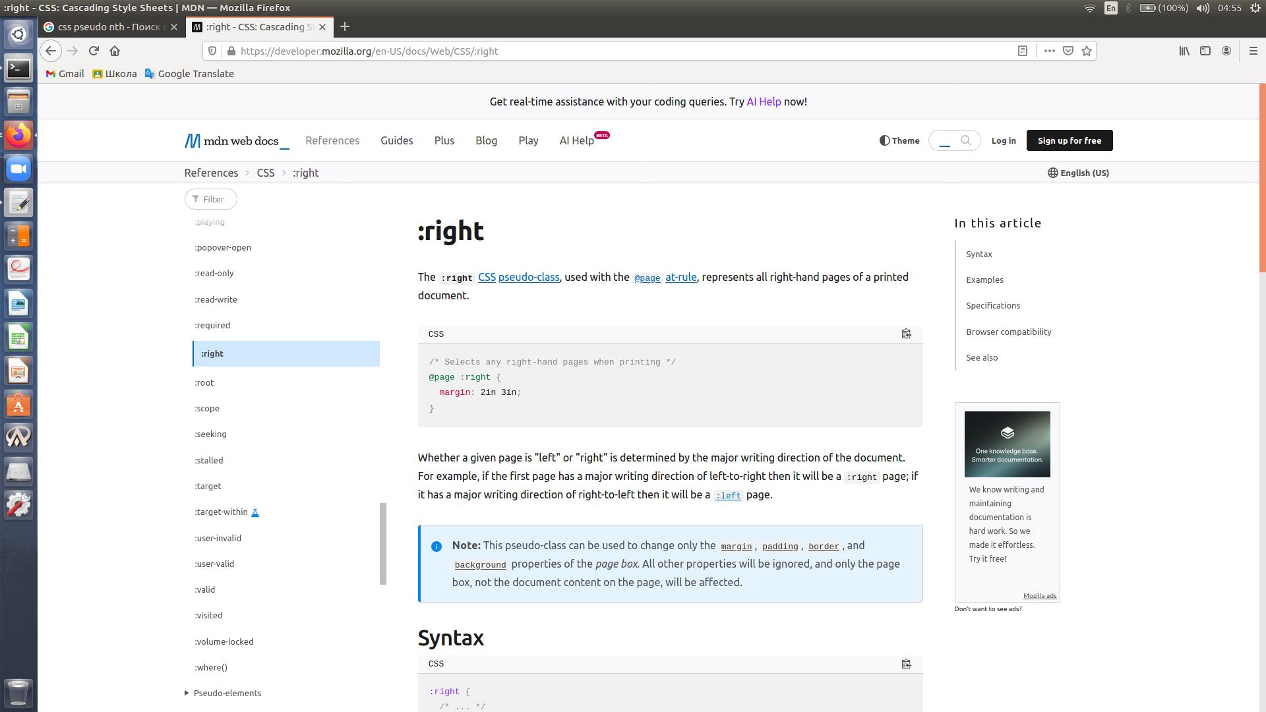This screenshot has height=712, width=1266.
Task: Click Sign up for free button
Action: click(1069, 140)
